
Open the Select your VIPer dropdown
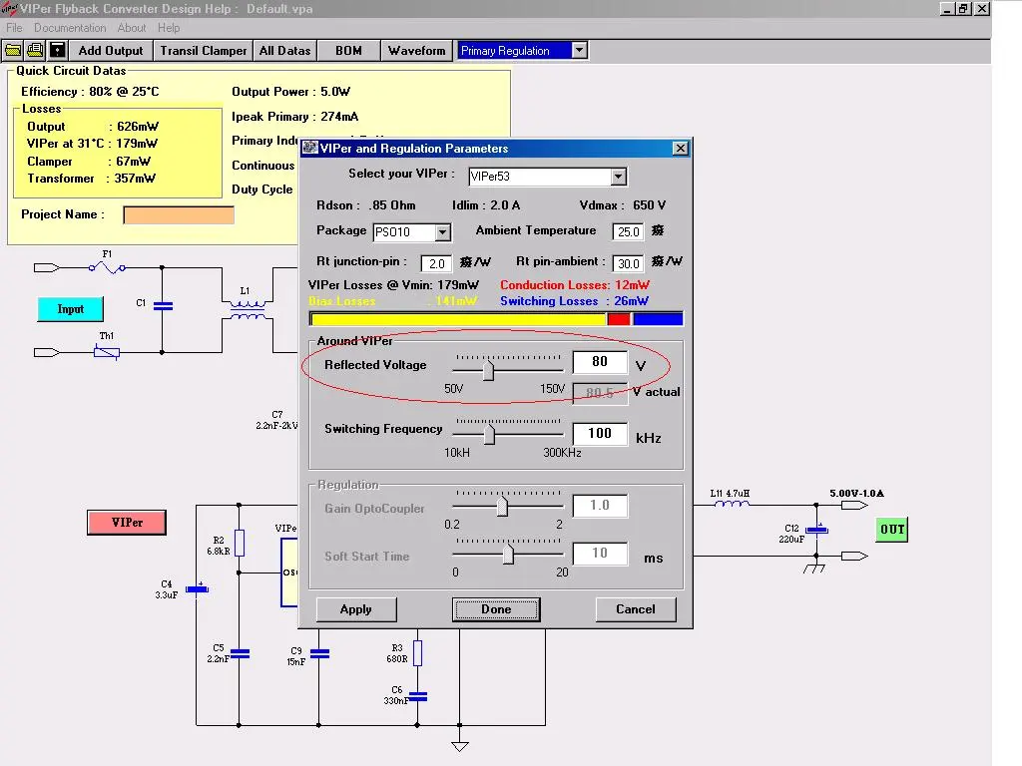tap(618, 176)
